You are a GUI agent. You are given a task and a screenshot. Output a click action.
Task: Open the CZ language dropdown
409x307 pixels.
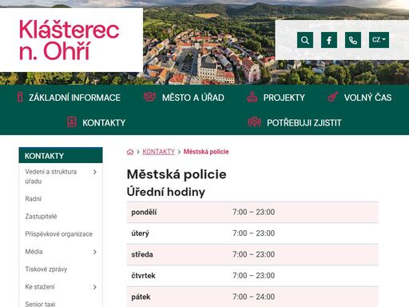tap(379, 40)
